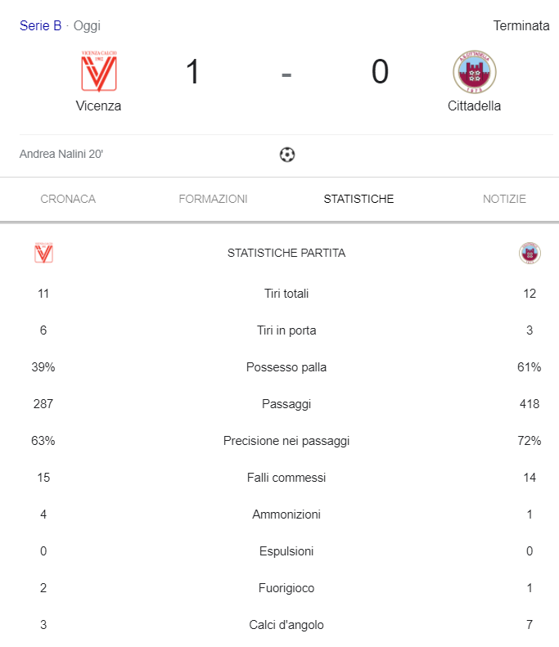Click the Calci d'angolo row label
Image resolution: width=559 pixels, height=647 pixels.
(286, 625)
